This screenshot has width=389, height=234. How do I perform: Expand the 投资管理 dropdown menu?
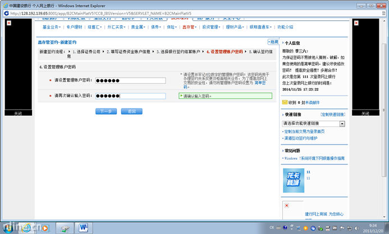pyautogui.click(x=211, y=27)
